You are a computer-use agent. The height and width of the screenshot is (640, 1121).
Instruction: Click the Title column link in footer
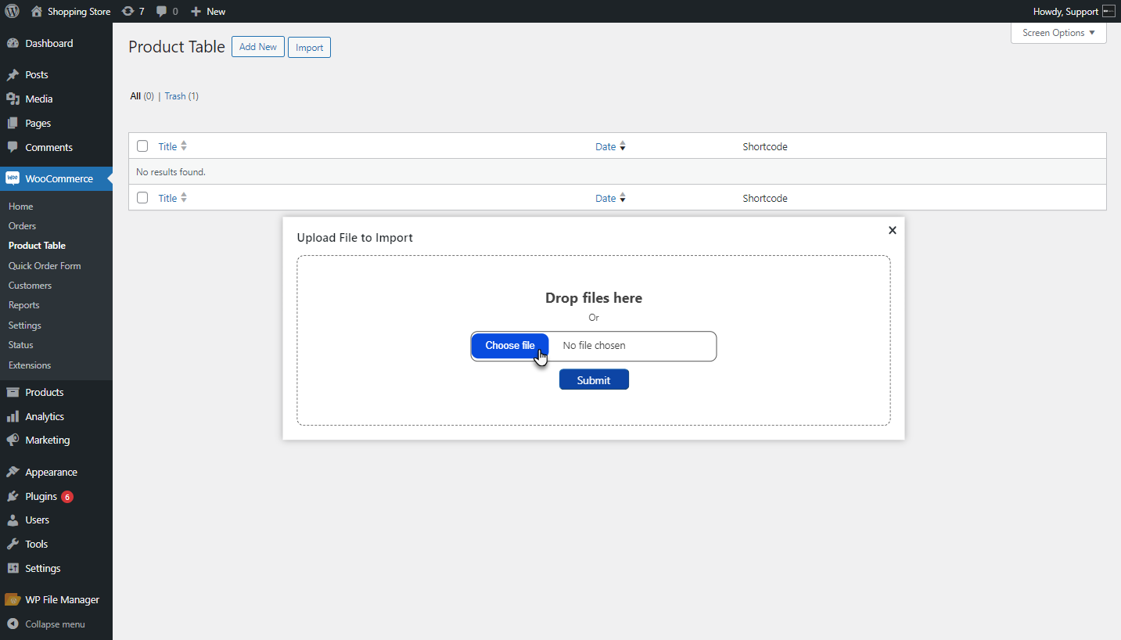[x=167, y=198]
